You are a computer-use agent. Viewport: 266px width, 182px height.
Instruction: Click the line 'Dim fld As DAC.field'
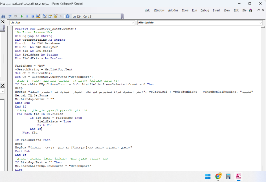click(x=34, y=51)
